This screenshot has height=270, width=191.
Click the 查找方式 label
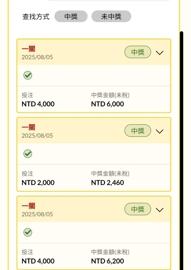(36, 17)
